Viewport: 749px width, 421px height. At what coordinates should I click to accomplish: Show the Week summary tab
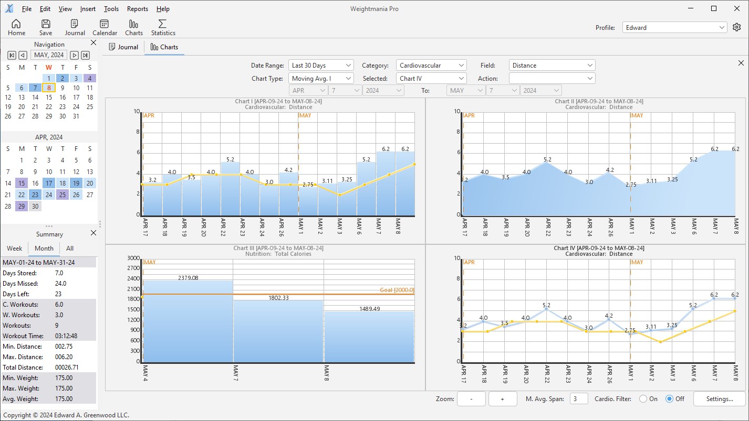[15, 249]
